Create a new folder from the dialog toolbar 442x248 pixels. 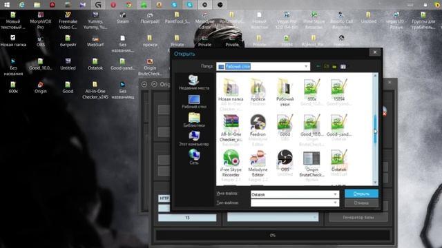pos(334,67)
